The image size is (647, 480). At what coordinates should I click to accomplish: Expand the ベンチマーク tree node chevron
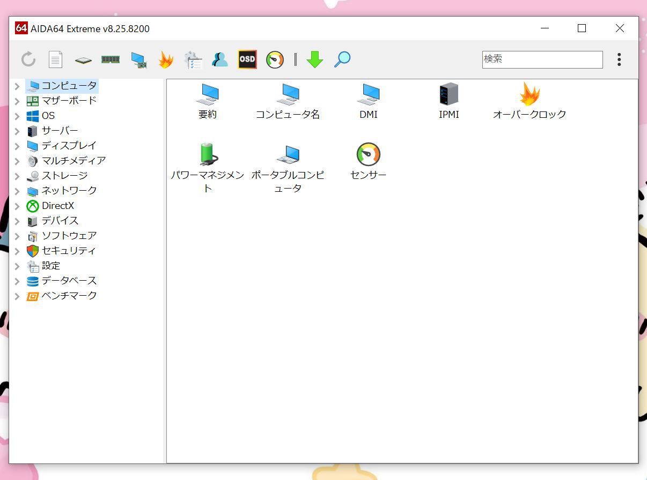(x=17, y=296)
